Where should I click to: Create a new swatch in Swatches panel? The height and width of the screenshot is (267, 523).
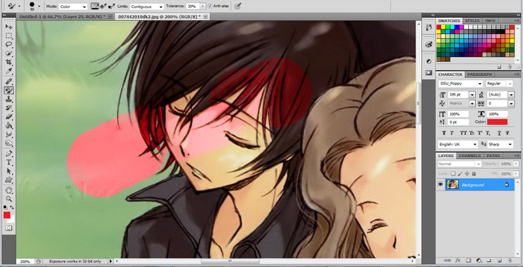point(499,67)
